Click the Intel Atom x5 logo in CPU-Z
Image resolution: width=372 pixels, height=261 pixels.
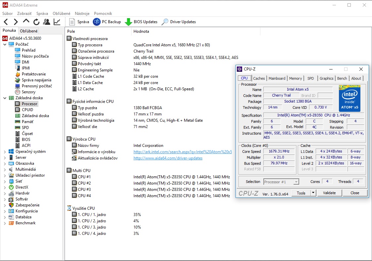point(350,98)
